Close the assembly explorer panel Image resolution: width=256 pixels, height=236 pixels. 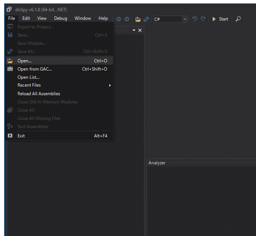point(140,30)
